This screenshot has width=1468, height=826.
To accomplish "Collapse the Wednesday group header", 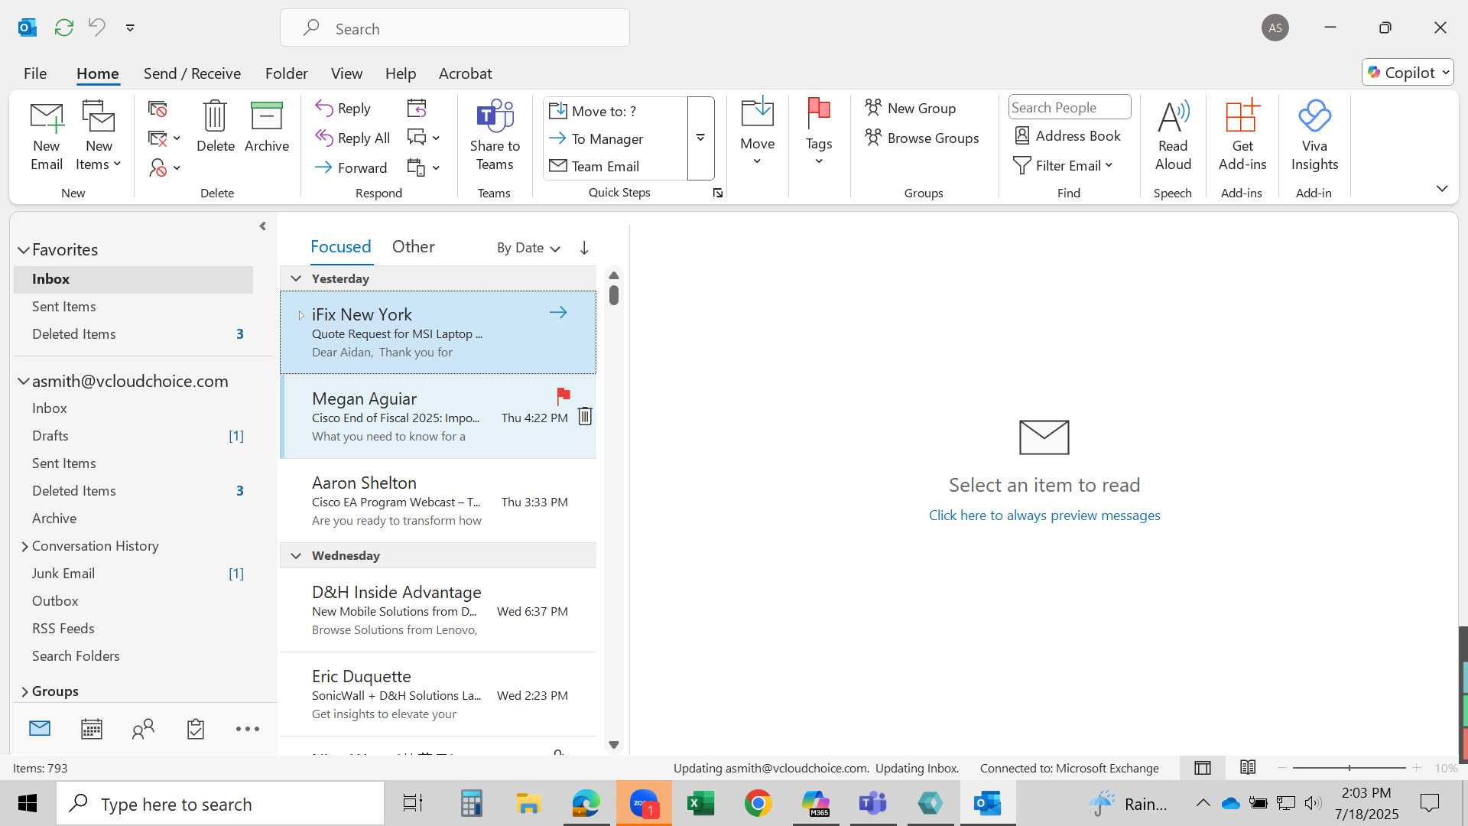I will 296,555.
